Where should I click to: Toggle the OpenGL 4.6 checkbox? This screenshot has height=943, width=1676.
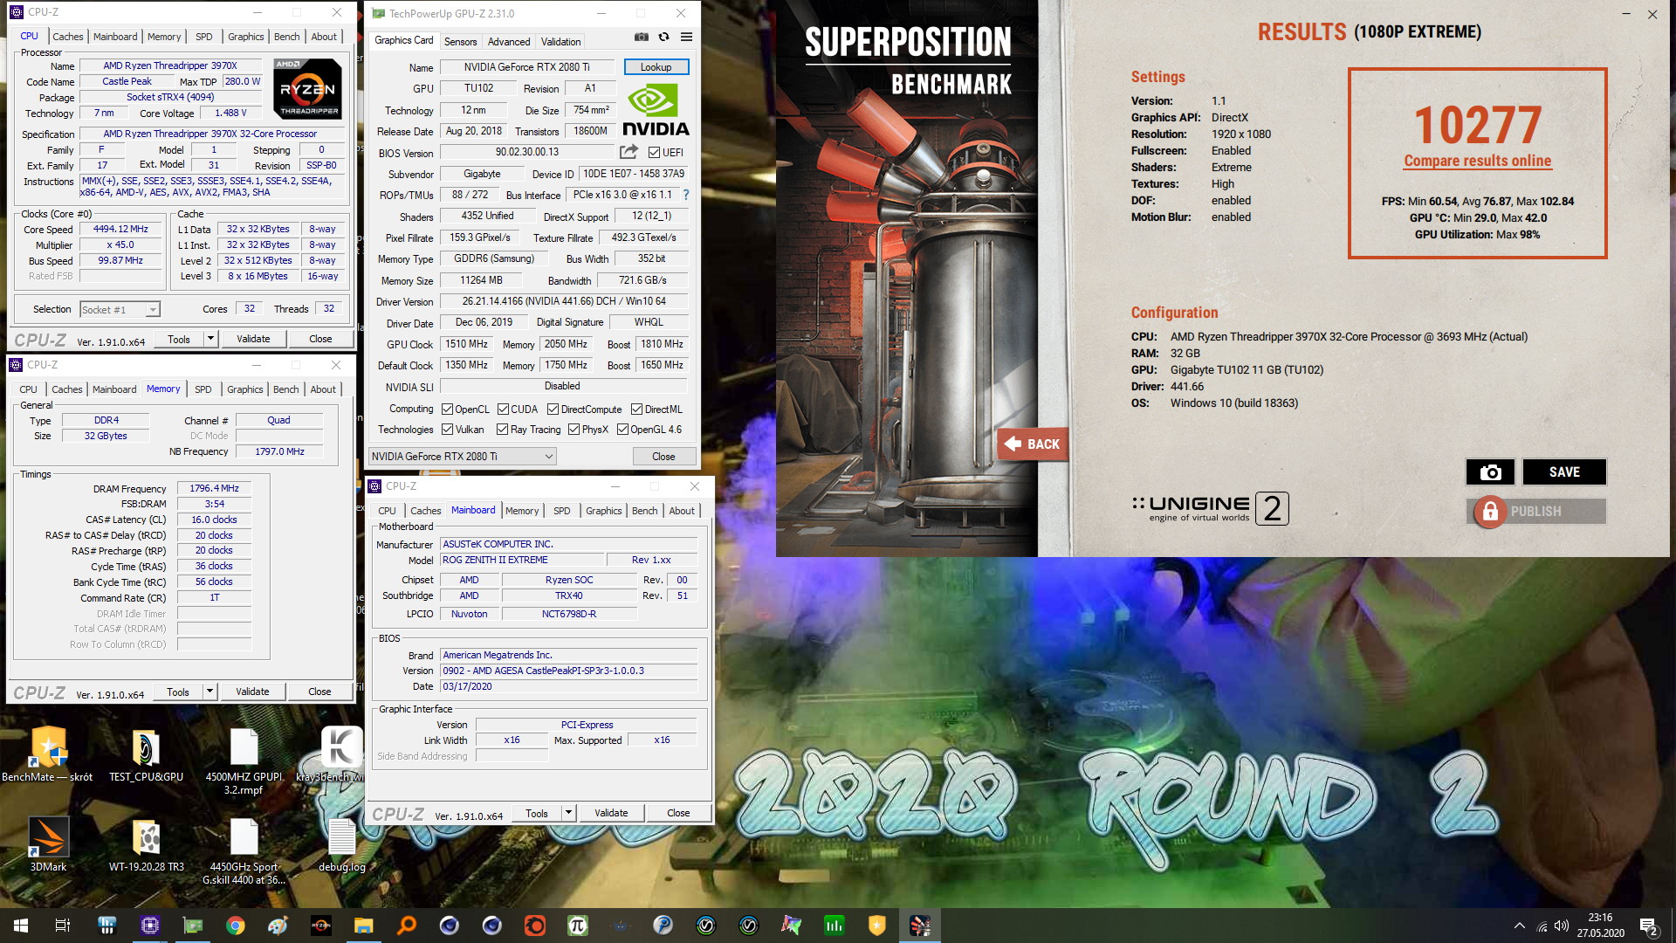tap(622, 430)
